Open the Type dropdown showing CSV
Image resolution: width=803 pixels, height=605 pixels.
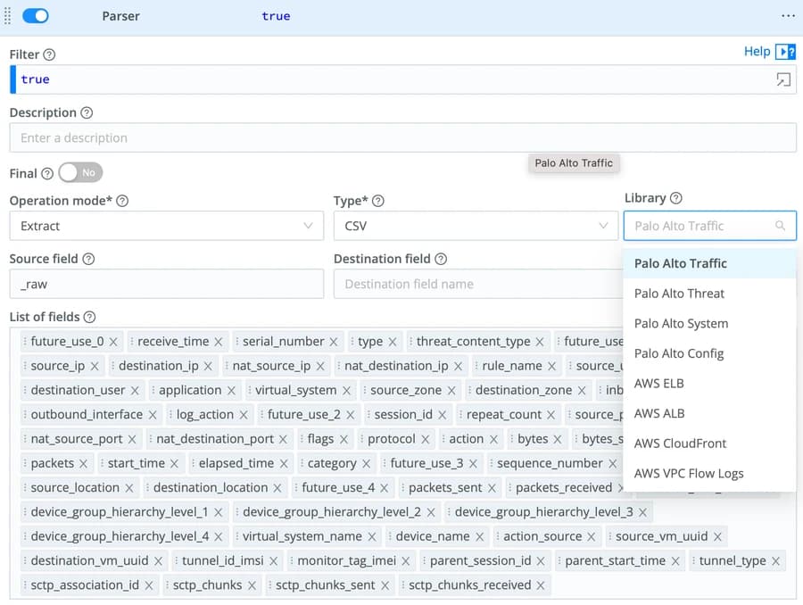(x=475, y=226)
